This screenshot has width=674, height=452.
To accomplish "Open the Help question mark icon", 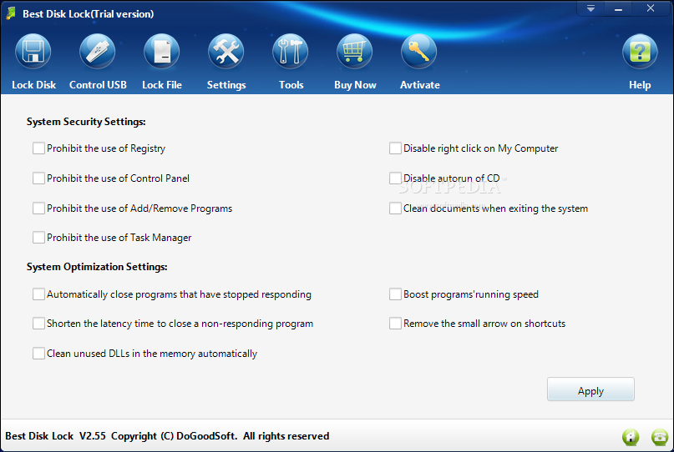I will tap(640, 52).
